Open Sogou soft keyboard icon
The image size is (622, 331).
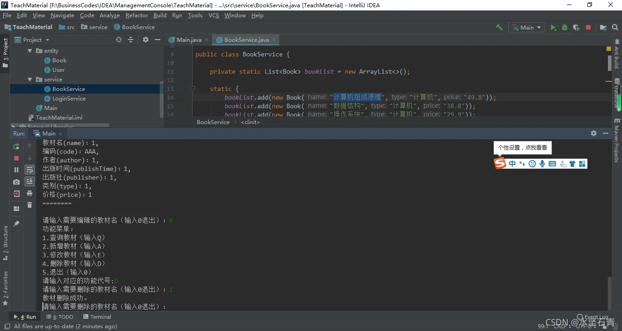pyautogui.click(x=552, y=164)
